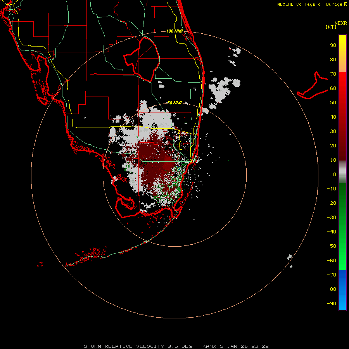Click the 80 value on velocity scale
The height and width of the screenshot is (349, 349).
coord(333,60)
